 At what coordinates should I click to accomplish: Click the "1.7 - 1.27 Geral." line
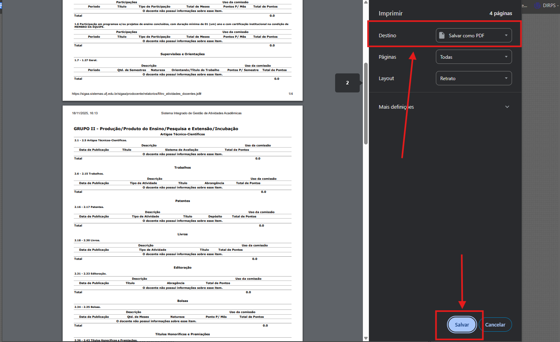pyautogui.click(x=86, y=60)
